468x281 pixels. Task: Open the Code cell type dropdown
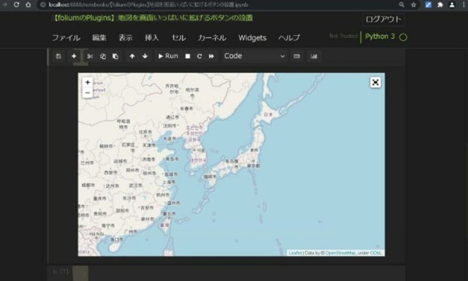pyautogui.click(x=254, y=56)
